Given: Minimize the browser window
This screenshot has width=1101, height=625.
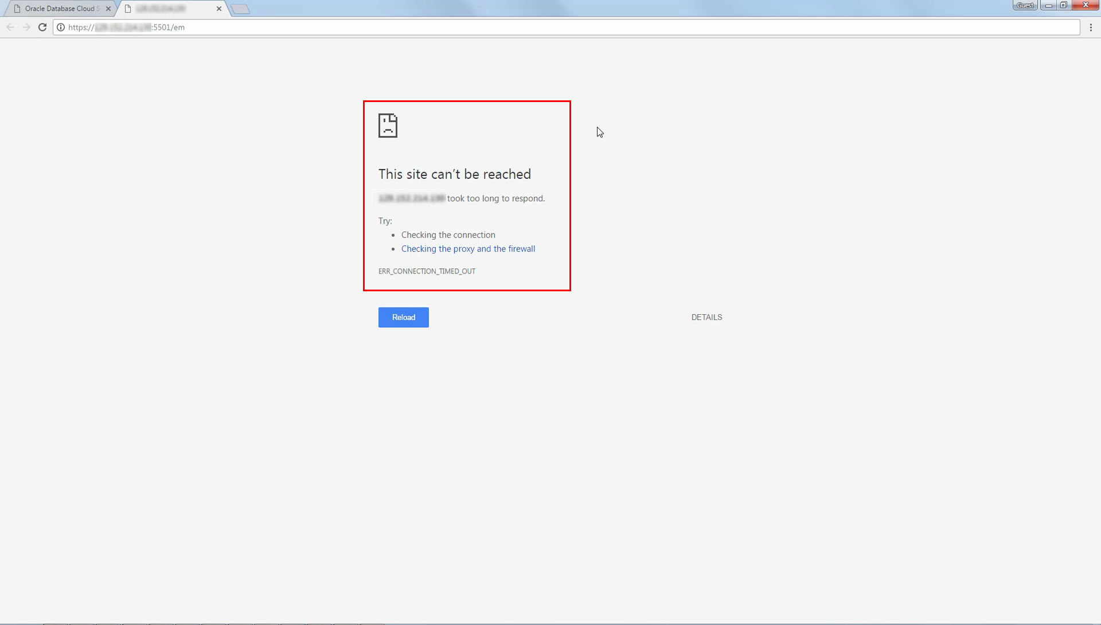Looking at the screenshot, I should tap(1048, 5).
